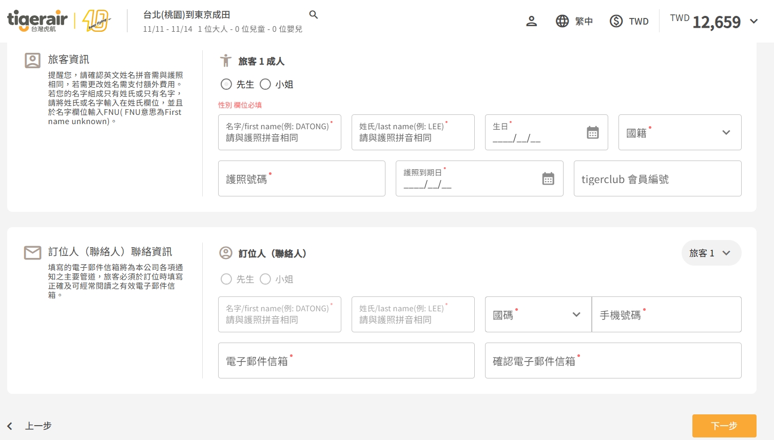Viewport: 774px width, 440px height.
Task: Select 先生 for passenger 1
Action: 226,84
